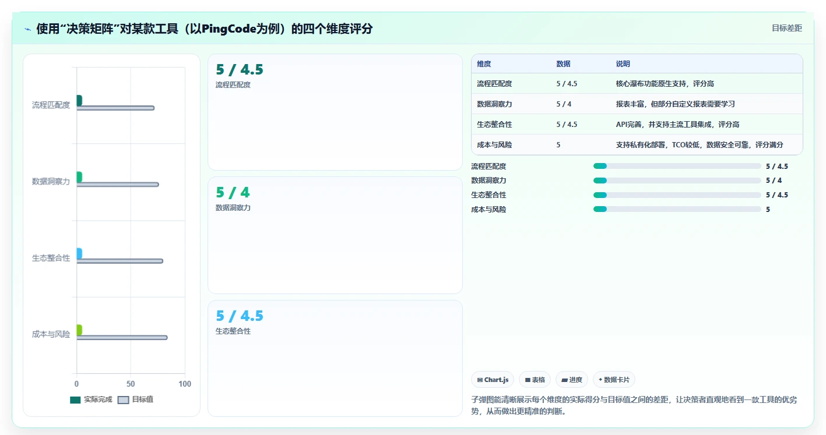Click the 目标差距 label in header

[787, 28]
